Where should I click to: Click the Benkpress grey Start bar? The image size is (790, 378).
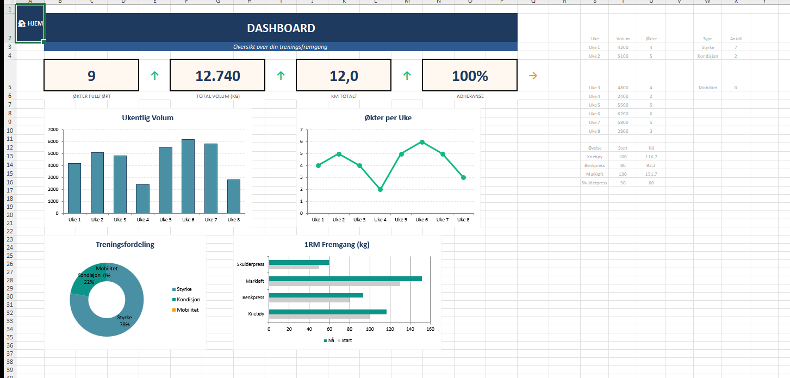coord(309,300)
